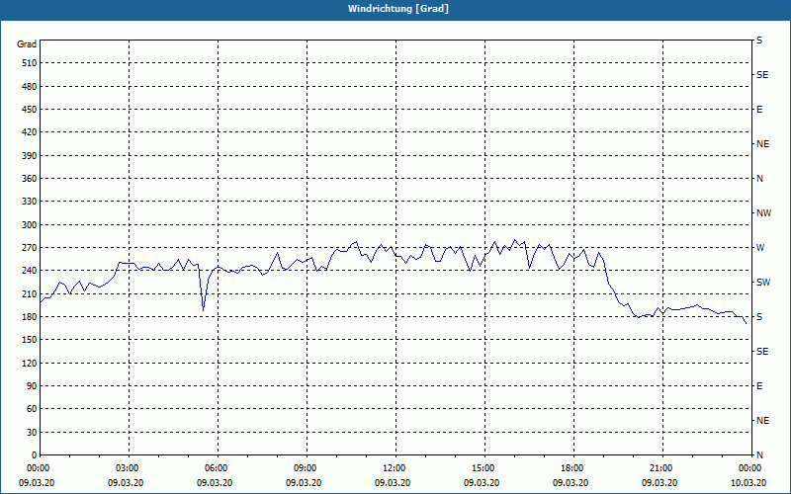
Task: Select the 30 axis label
Action: point(32,433)
